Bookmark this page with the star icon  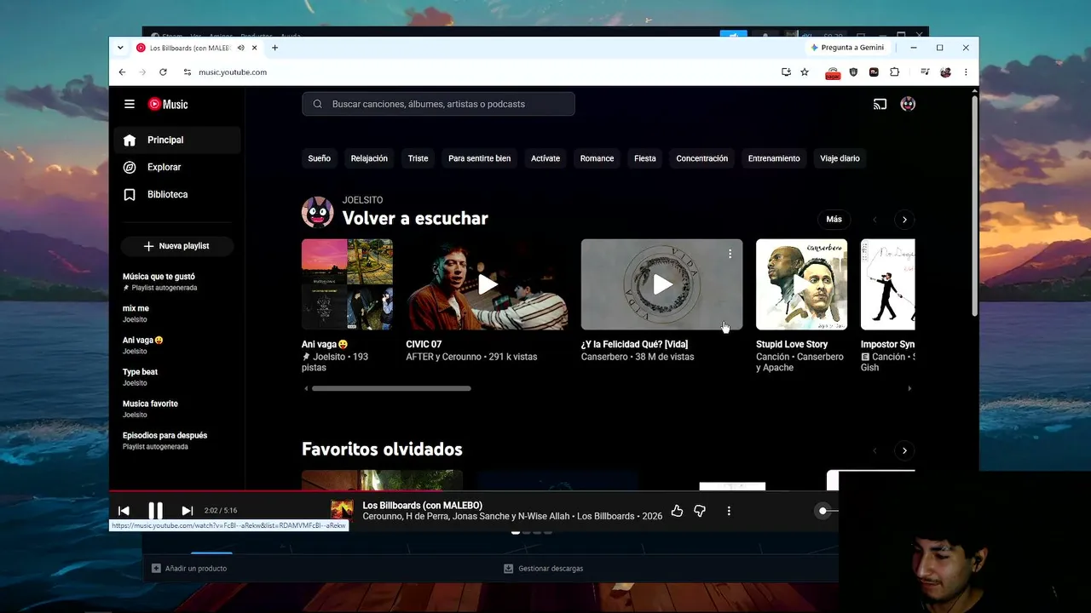point(805,72)
